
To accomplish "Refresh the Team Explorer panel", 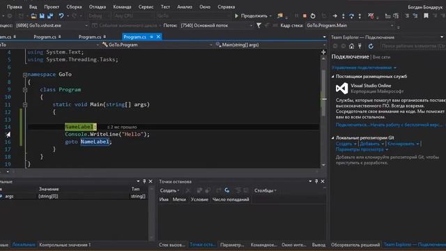I will pyautogui.click(x=371, y=46).
